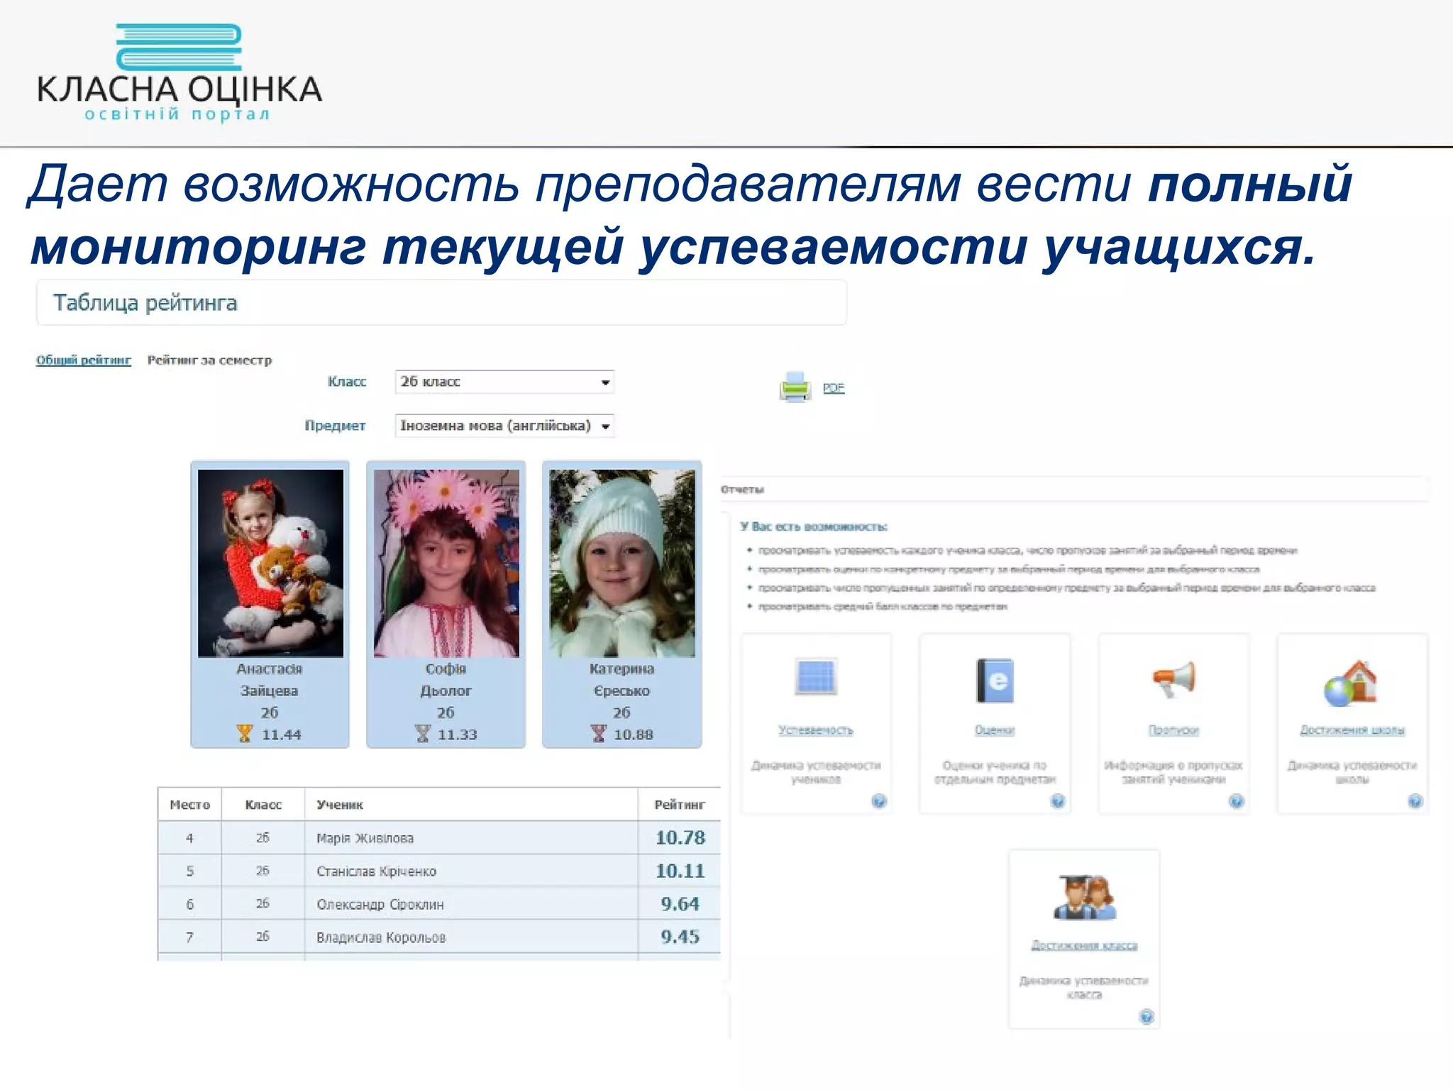Open the Достижения школы link

pyautogui.click(x=1352, y=730)
